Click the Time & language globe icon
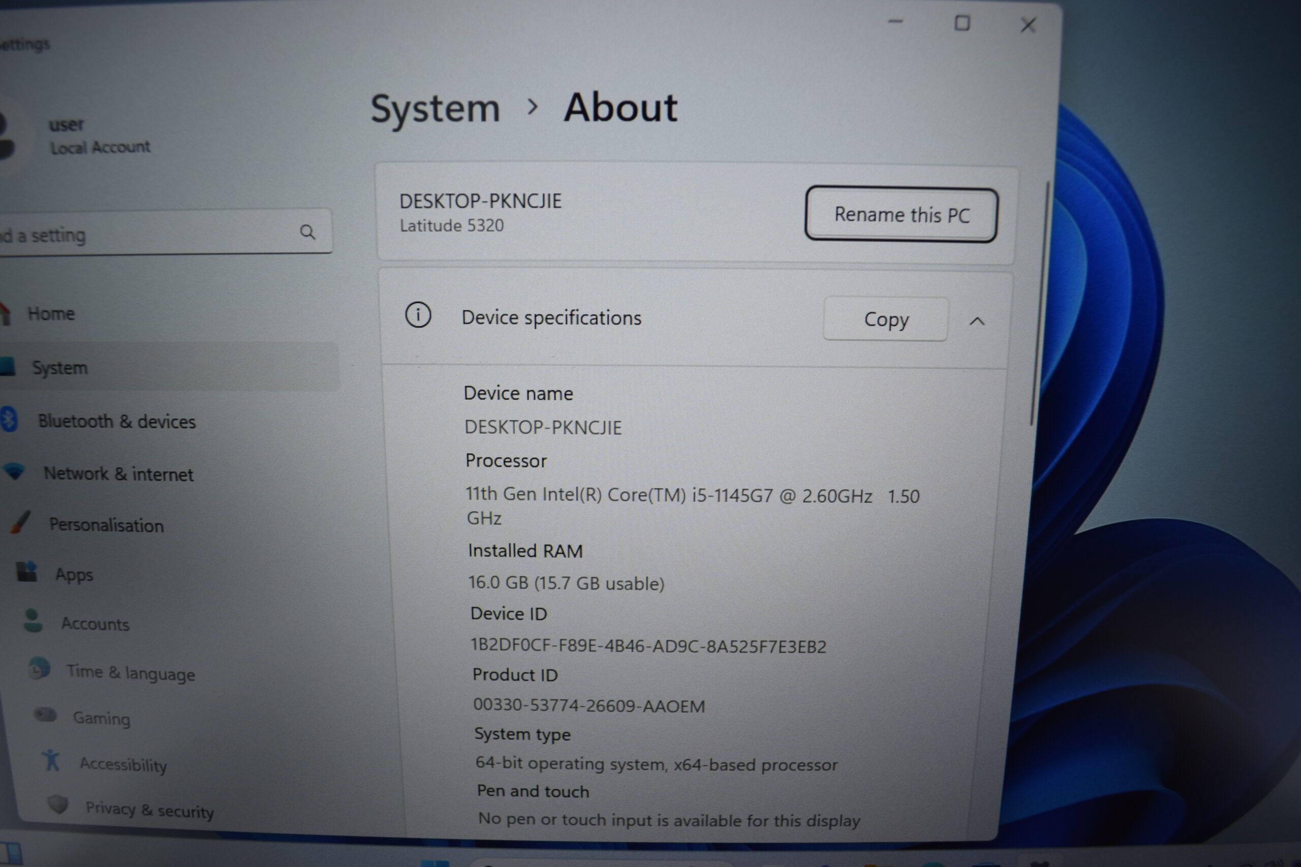Screen dimensions: 1301x867 39,669
